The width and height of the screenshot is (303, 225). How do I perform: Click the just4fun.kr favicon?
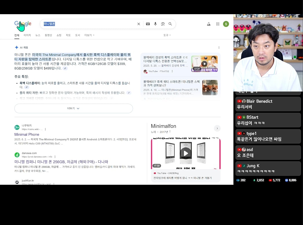click(17, 182)
